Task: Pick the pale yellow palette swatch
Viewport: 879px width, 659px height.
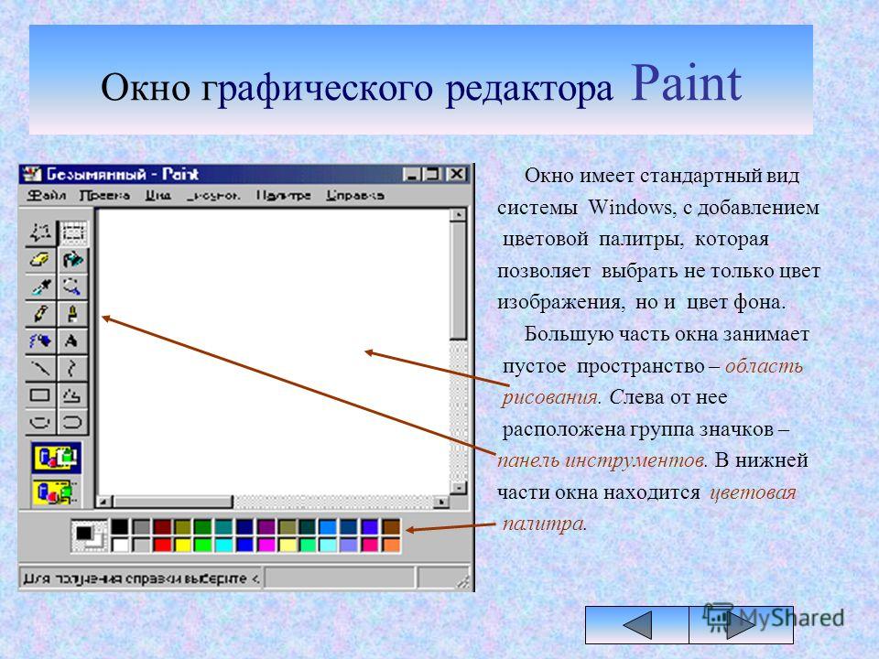Action: (287, 544)
